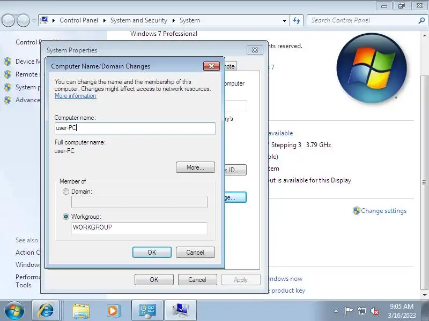Click Cancel in System Properties window

pyautogui.click(x=197, y=279)
